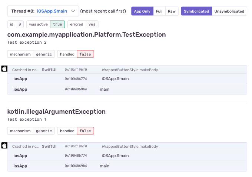Click first 'handled false' tag
This screenshot has width=252, height=177.
pyautogui.click(x=76, y=54)
